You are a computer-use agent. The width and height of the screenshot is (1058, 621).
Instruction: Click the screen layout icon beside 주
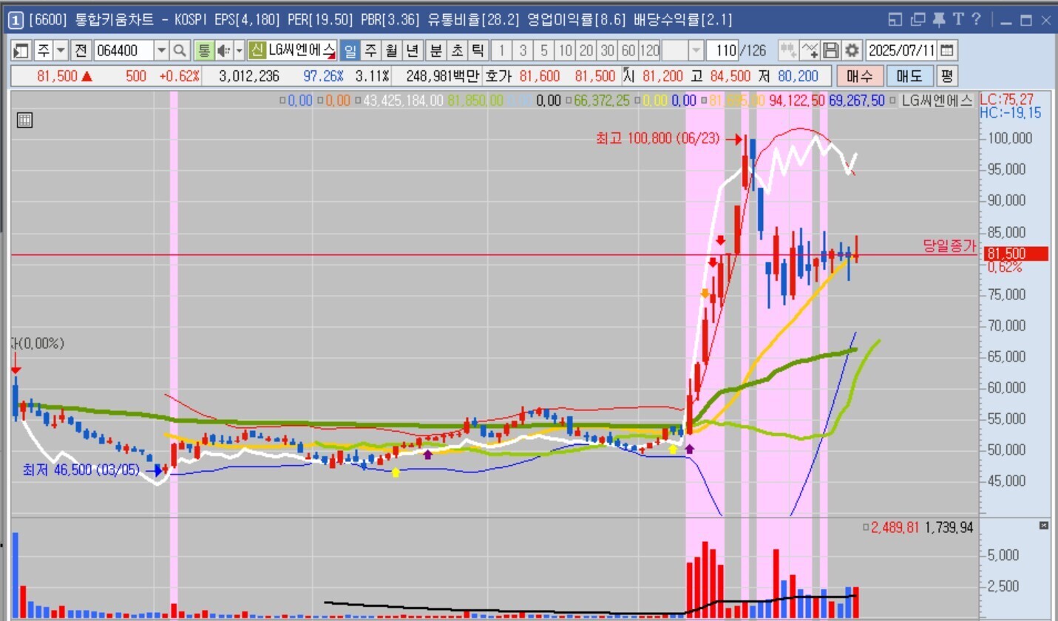coord(20,50)
